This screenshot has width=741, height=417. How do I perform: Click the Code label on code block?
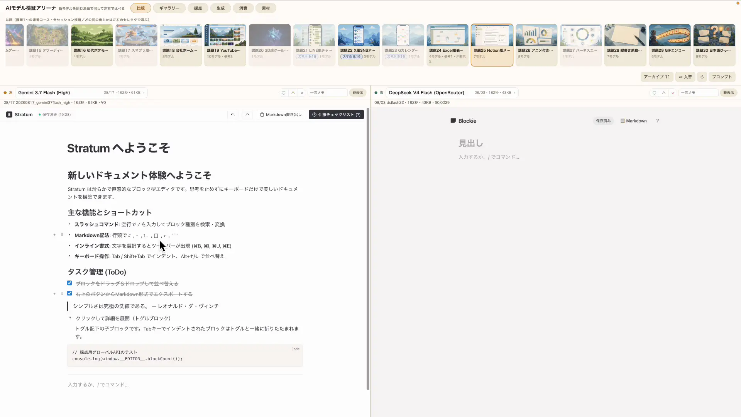click(x=295, y=349)
